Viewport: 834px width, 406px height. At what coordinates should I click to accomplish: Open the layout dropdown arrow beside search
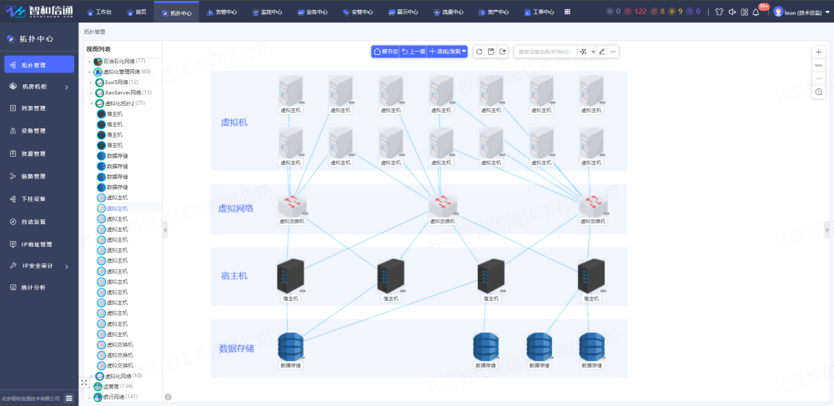[x=593, y=52]
